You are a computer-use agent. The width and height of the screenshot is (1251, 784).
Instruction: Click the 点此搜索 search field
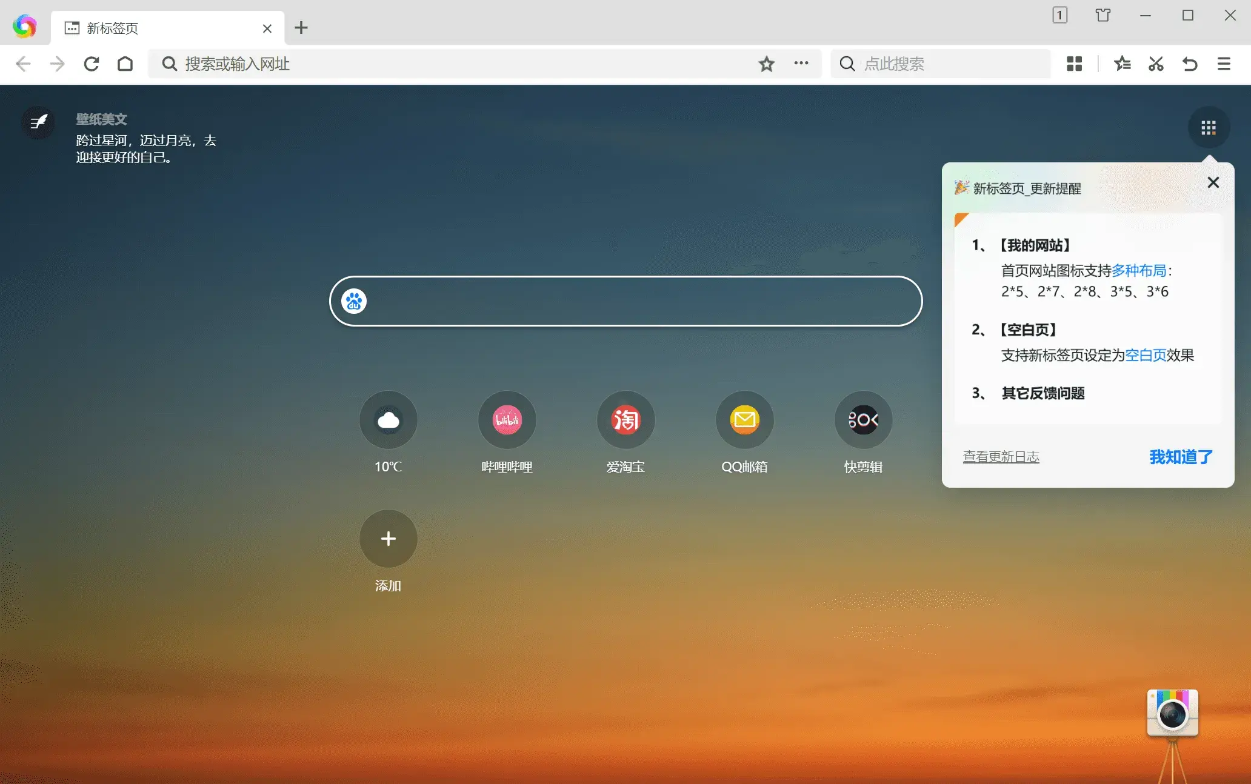tap(940, 64)
